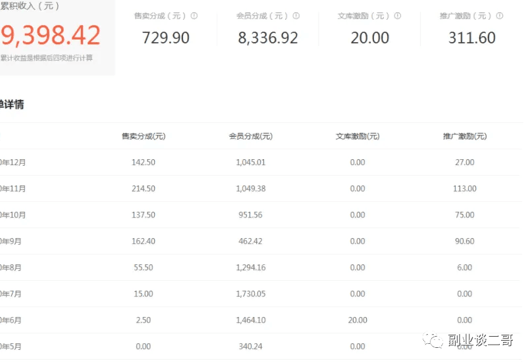Select 27.00 in the December row
The height and width of the screenshot is (363, 530).
(x=465, y=162)
